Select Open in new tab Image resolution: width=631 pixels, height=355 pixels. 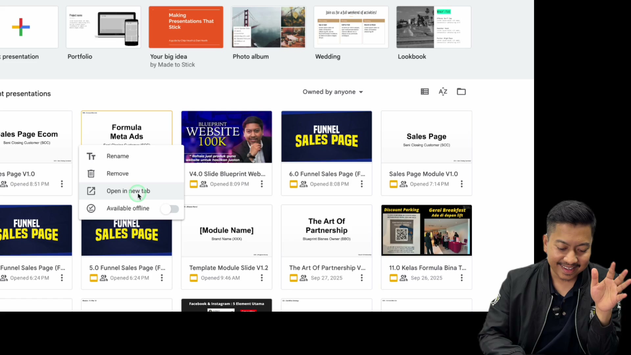coord(131,191)
